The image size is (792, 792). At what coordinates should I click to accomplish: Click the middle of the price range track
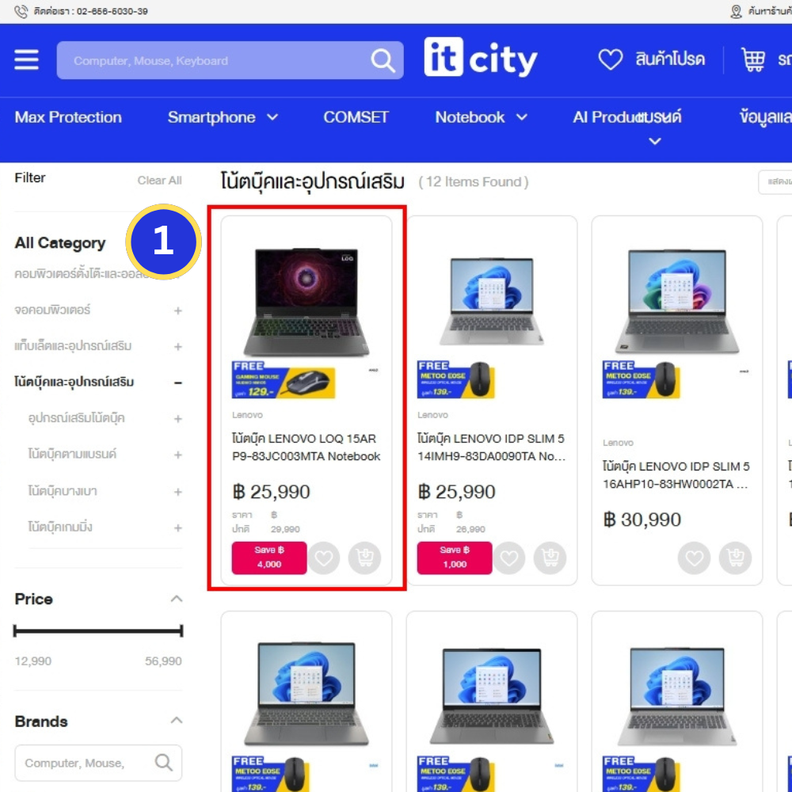tap(98, 630)
